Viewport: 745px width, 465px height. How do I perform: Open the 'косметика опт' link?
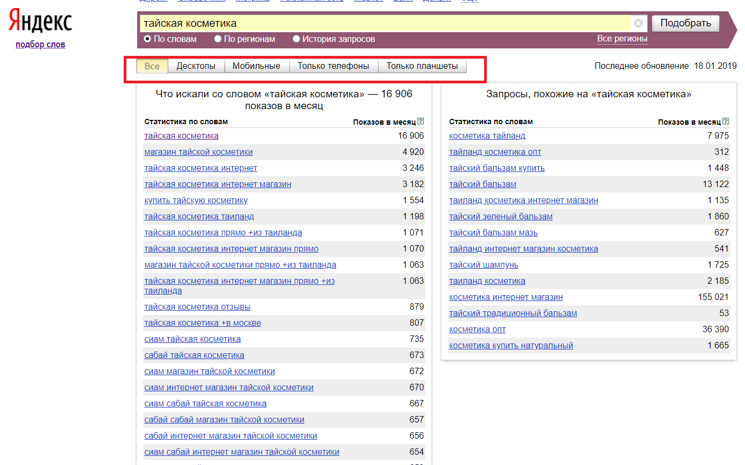coord(478,330)
